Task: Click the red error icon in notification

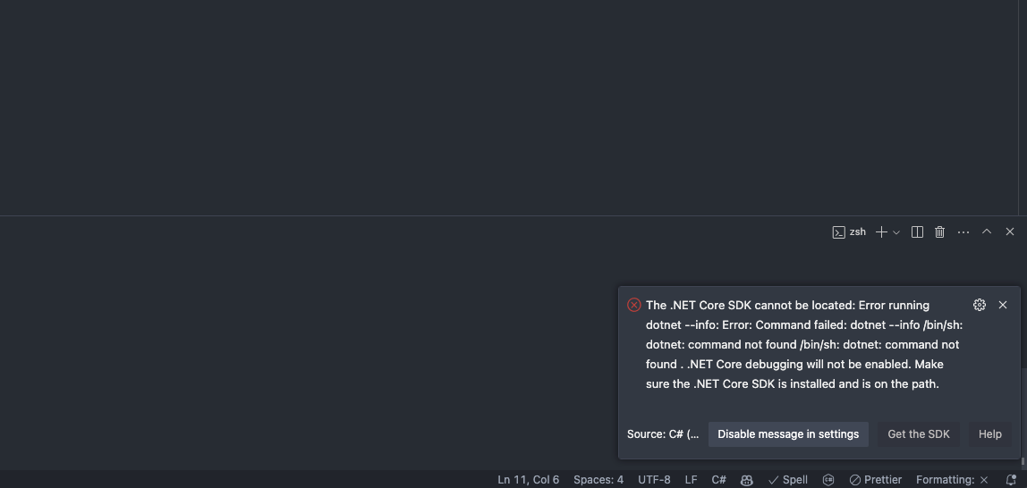Action: [x=634, y=305]
